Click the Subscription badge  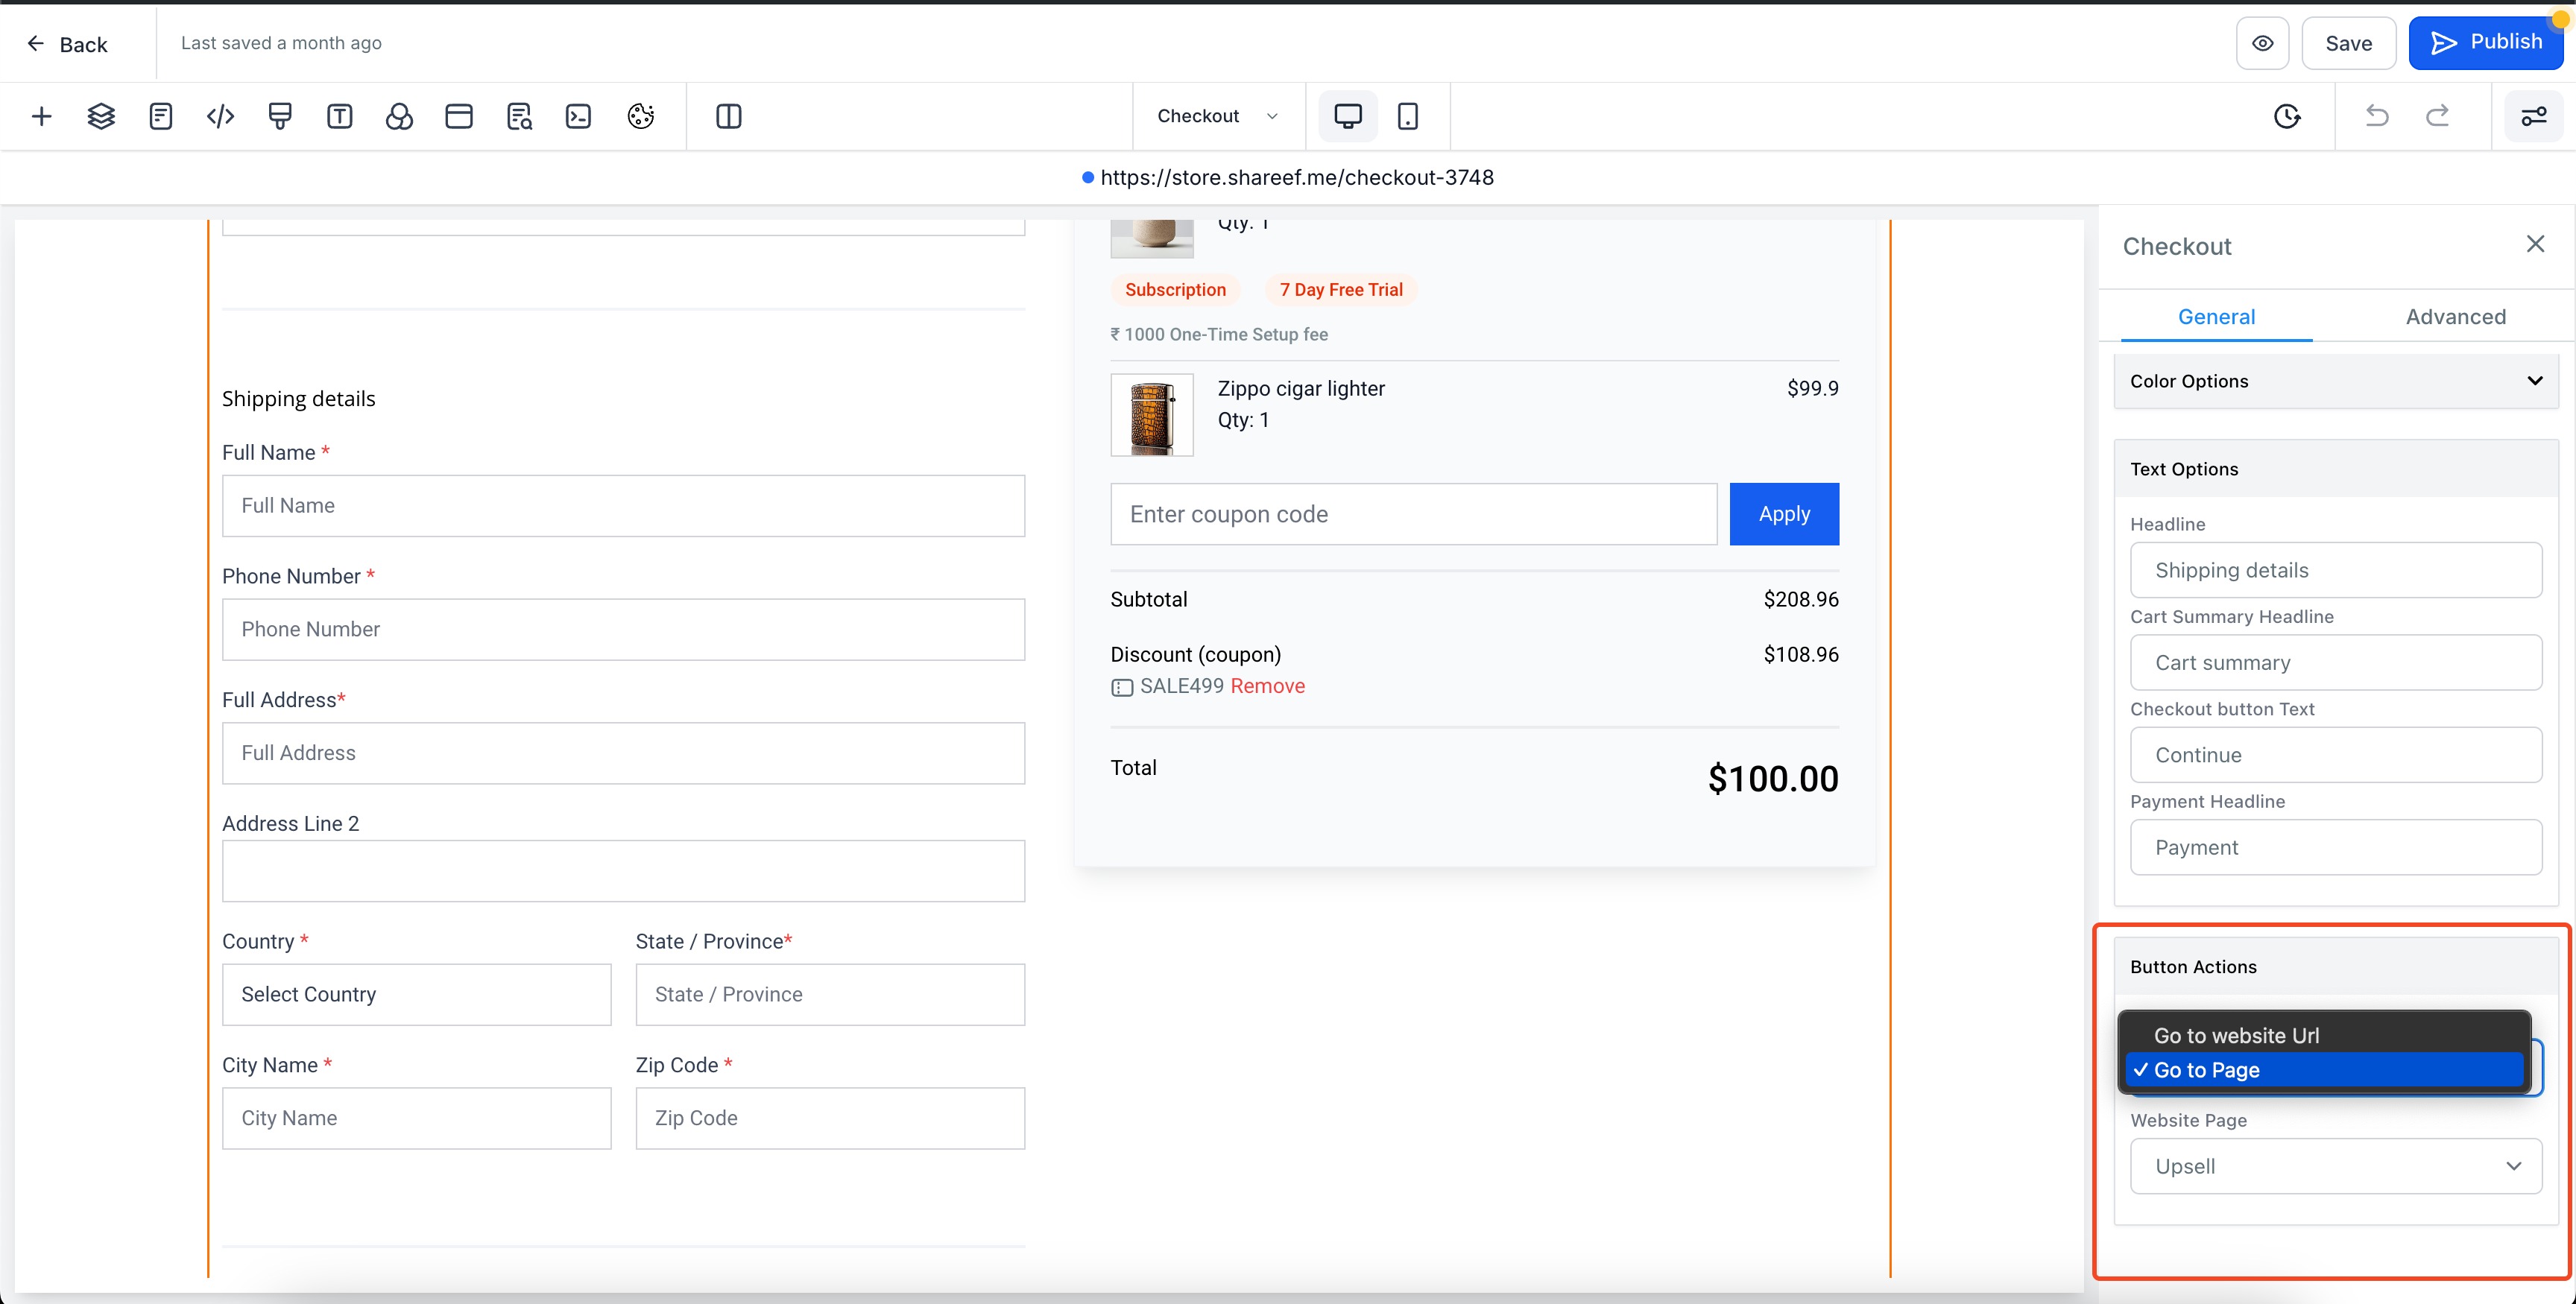[1175, 290]
